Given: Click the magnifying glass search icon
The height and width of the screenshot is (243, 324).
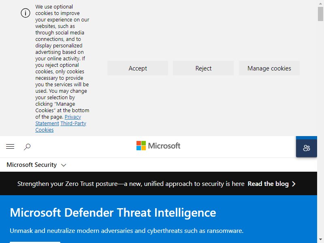Looking at the screenshot, I should [x=27, y=147].
